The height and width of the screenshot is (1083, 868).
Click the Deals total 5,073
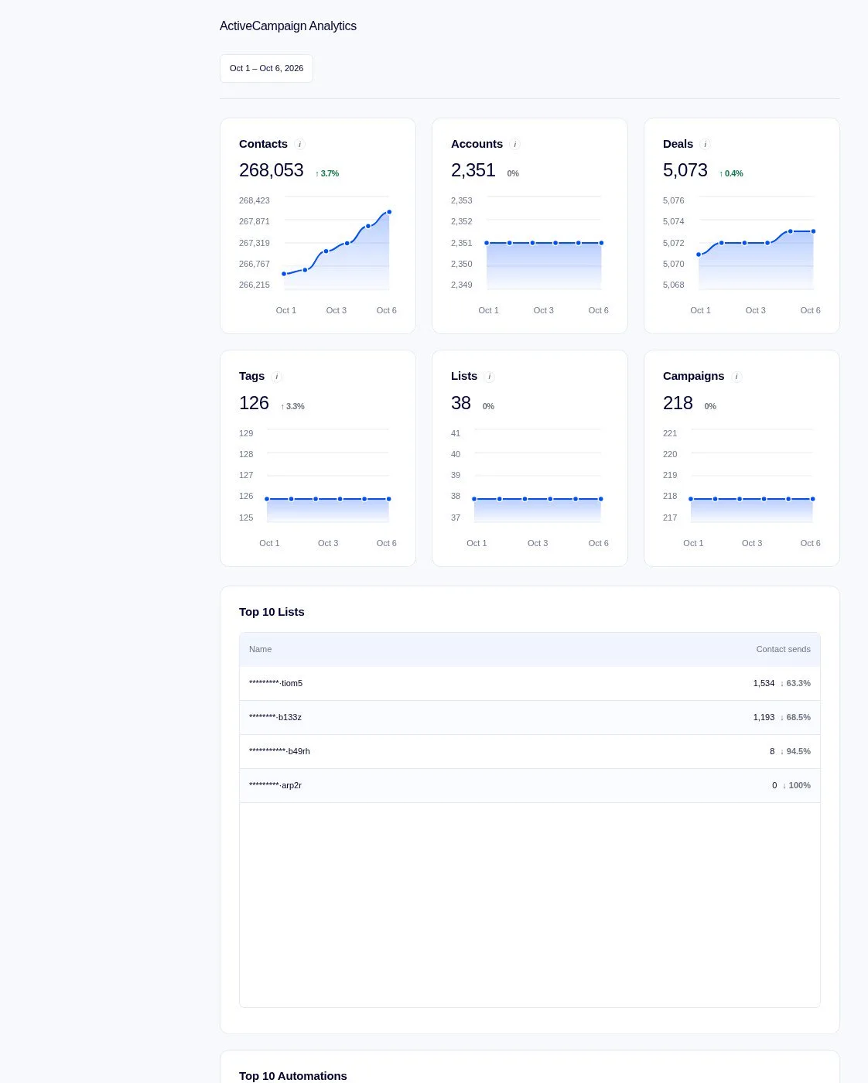(x=685, y=170)
